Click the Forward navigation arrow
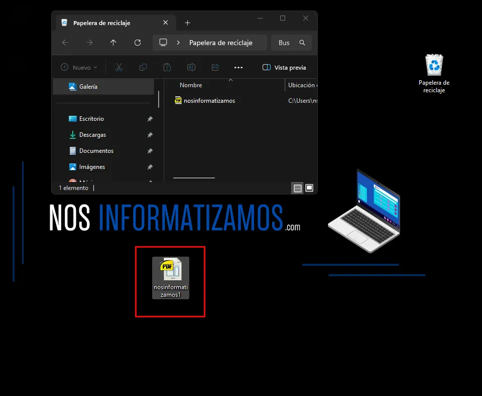 coord(89,43)
